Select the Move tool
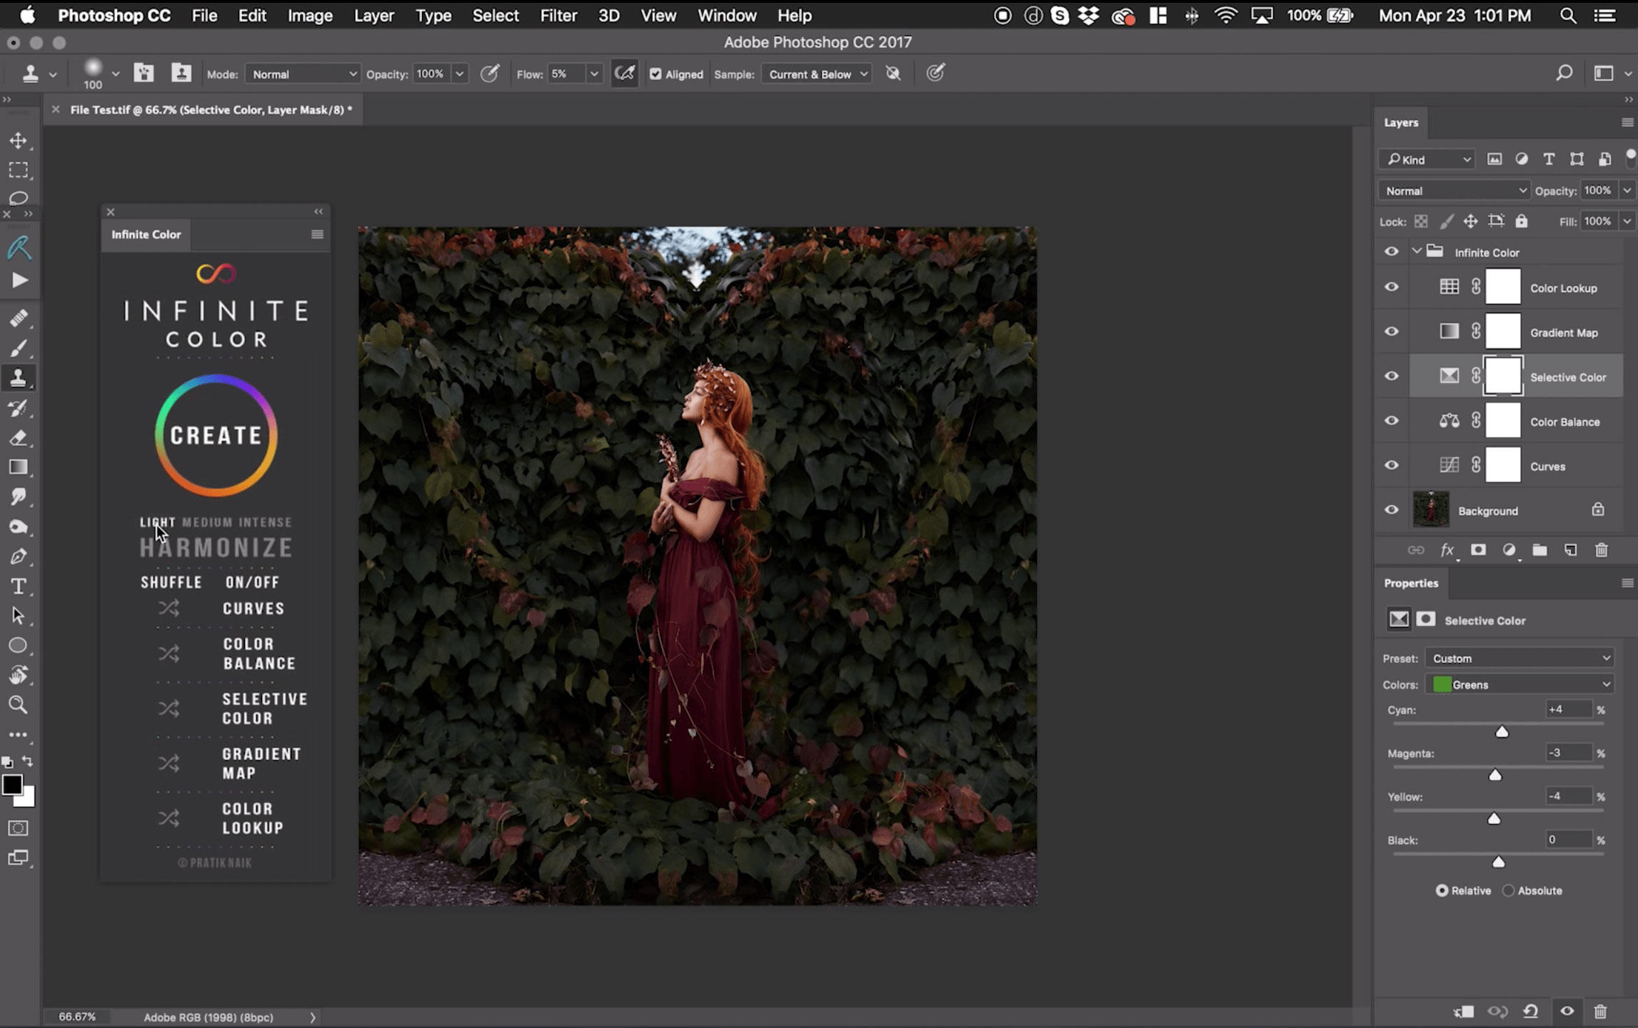This screenshot has height=1028, width=1638. (x=19, y=141)
